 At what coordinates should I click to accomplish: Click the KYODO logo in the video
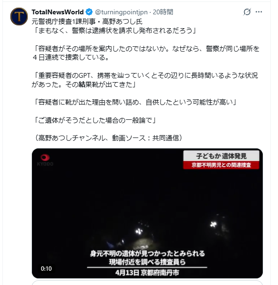pyautogui.click(x=45, y=160)
